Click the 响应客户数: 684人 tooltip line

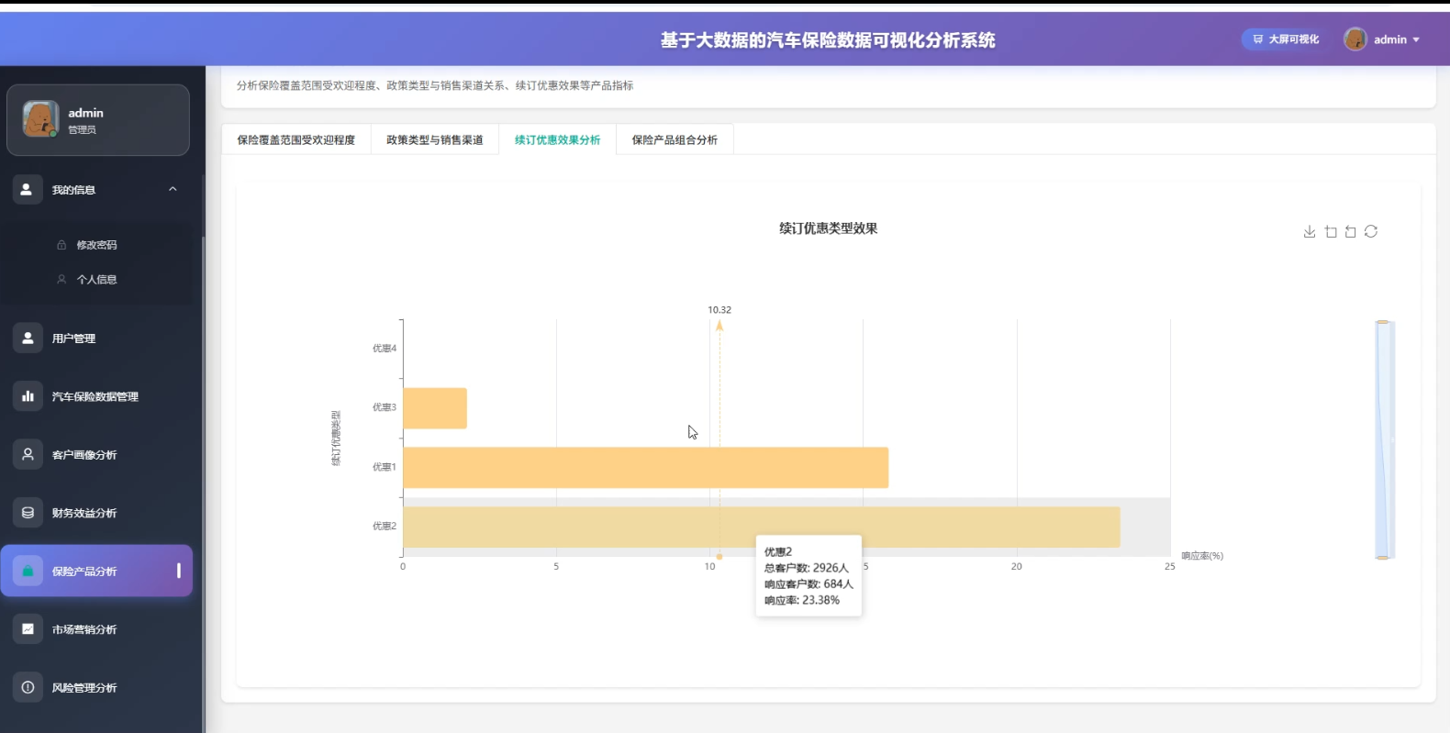(x=809, y=583)
